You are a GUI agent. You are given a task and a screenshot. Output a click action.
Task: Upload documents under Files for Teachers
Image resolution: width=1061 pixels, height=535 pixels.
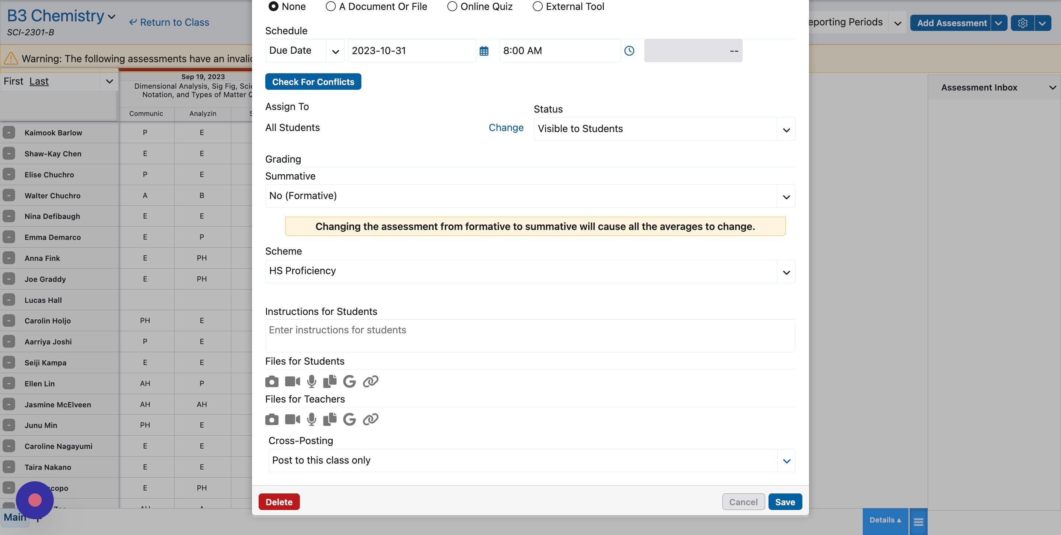click(x=330, y=419)
